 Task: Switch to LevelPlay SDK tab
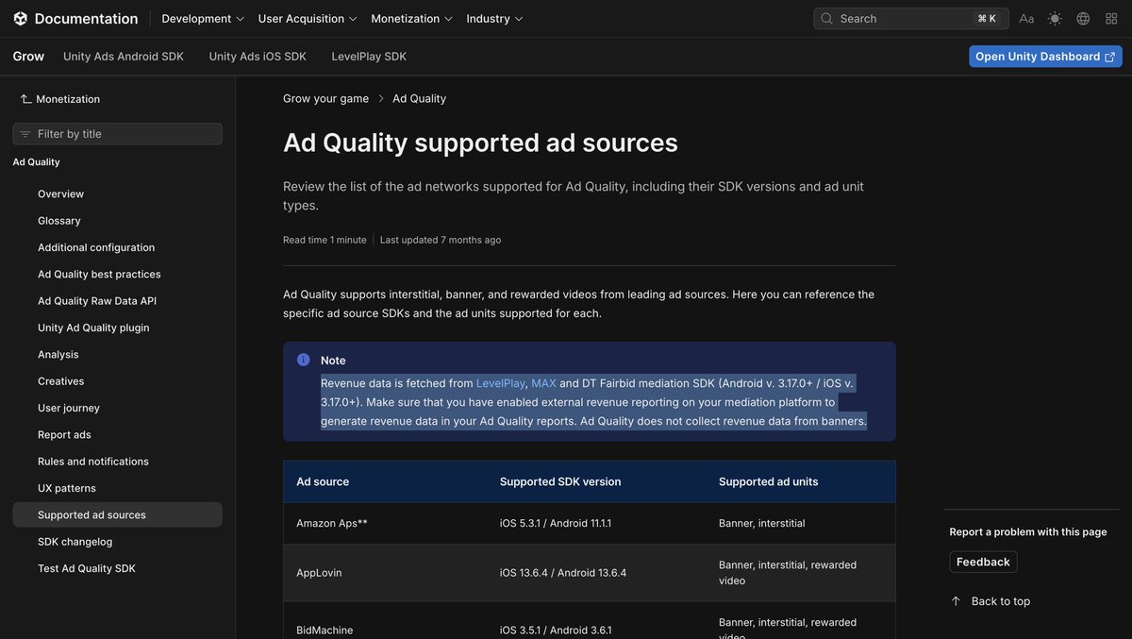[x=369, y=57]
